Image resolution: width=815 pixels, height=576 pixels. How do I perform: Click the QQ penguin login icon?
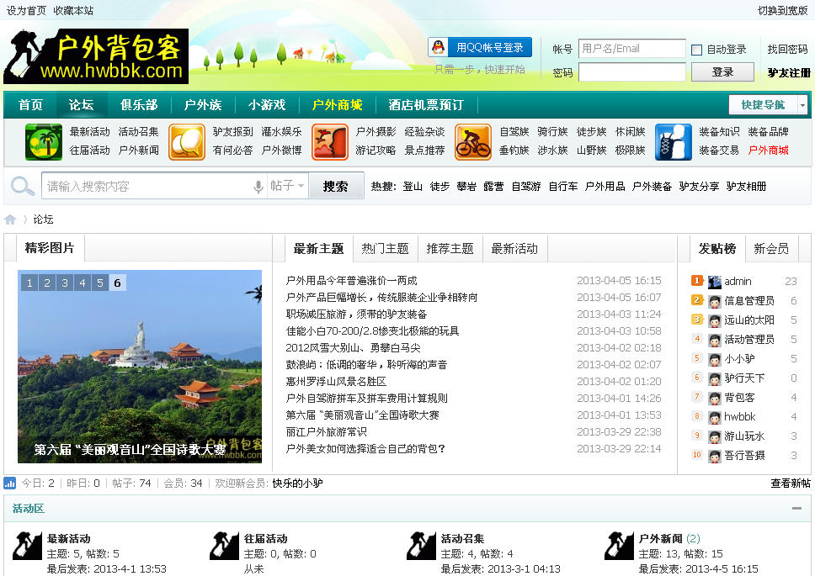click(x=438, y=47)
